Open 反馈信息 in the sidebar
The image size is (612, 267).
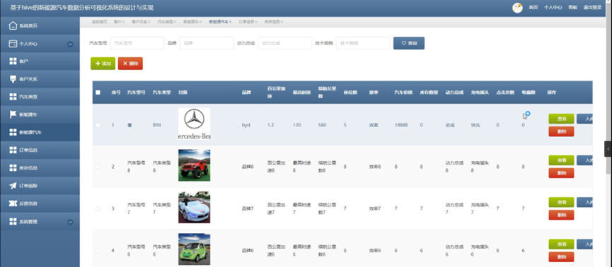click(x=40, y=203)
